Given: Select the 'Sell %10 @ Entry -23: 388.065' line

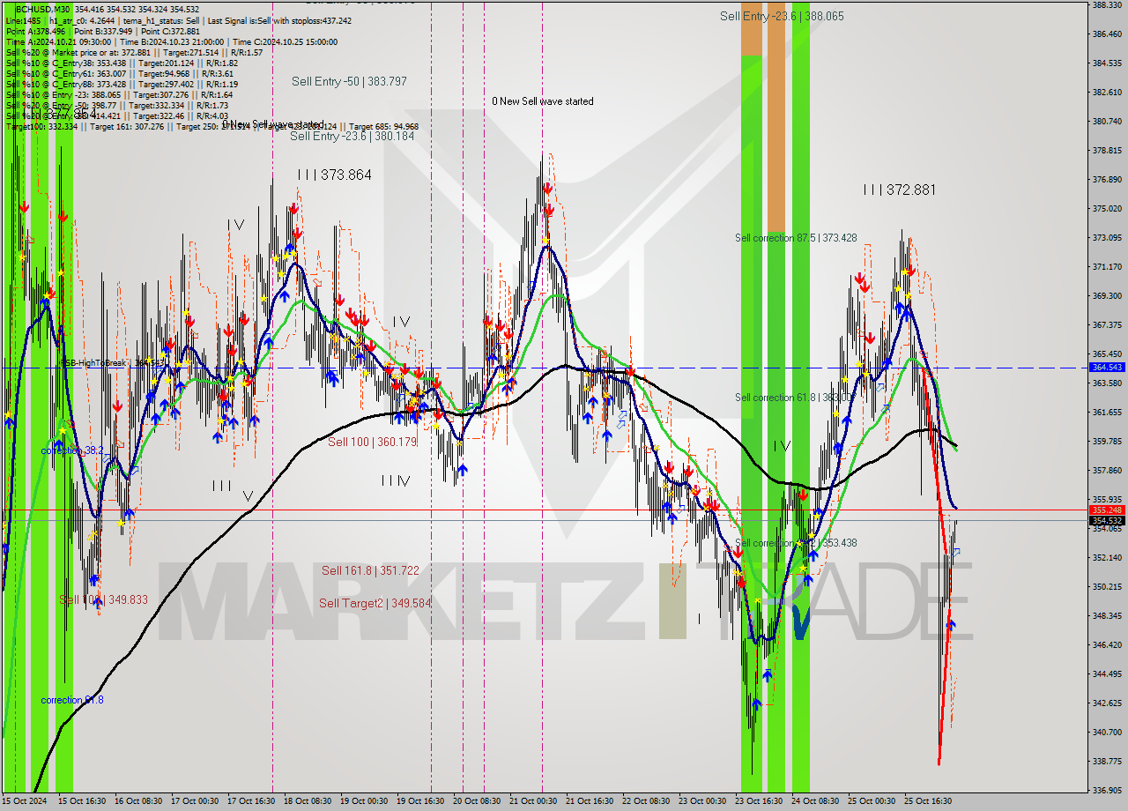Looking at the screenshot, I should point(119,94).
